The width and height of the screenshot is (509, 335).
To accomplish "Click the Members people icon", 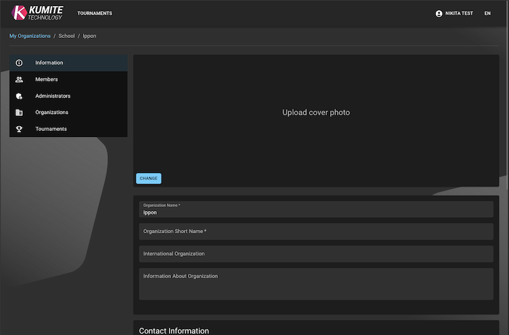I will click(x=19, y=79).
